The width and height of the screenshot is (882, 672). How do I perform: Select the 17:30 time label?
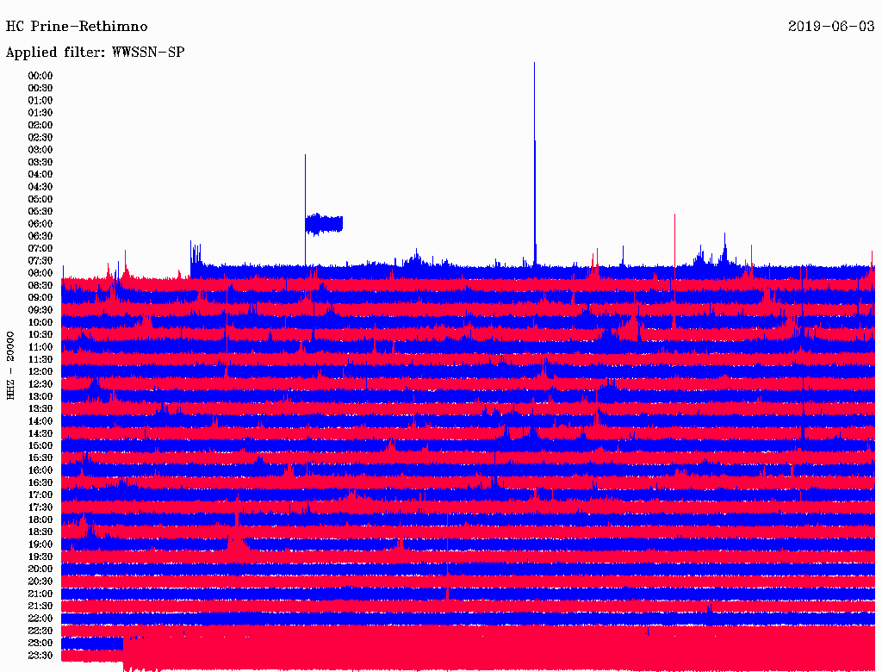[x=40, y=507]
